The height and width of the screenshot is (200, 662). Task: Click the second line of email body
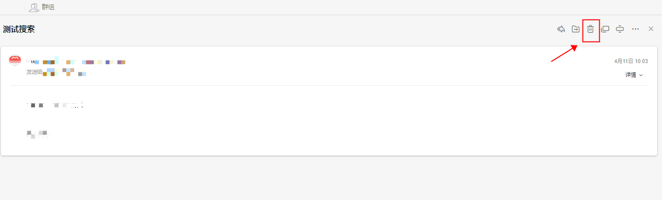37,133
